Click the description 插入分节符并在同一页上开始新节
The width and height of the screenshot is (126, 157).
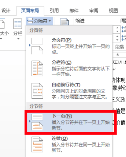click(80, 148)
